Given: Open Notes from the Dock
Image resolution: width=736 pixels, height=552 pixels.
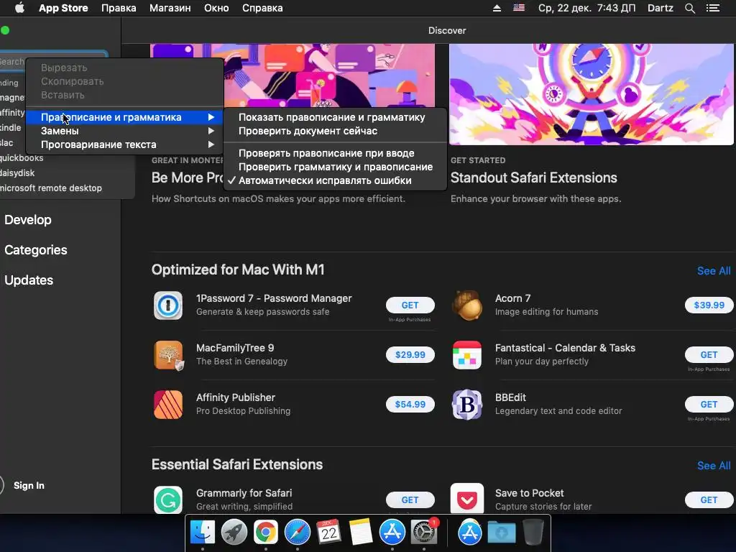Looking at the screenshot, I should (x=361, y=533).
